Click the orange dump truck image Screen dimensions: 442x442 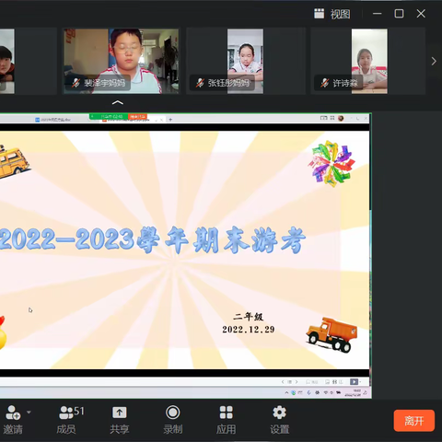331,335
